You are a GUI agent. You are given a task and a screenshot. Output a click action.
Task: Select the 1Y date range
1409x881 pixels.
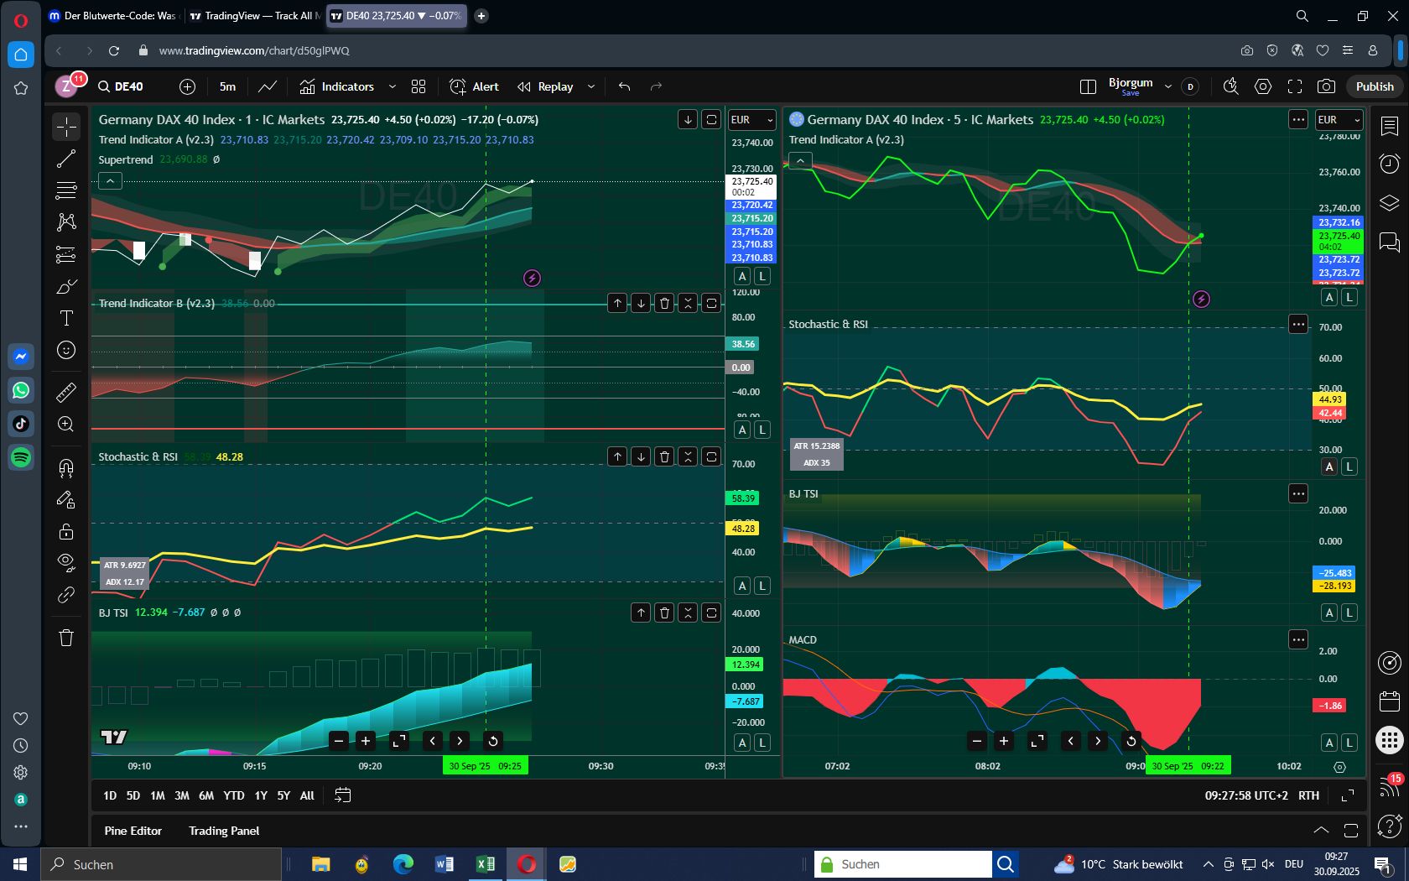(261, 795)
